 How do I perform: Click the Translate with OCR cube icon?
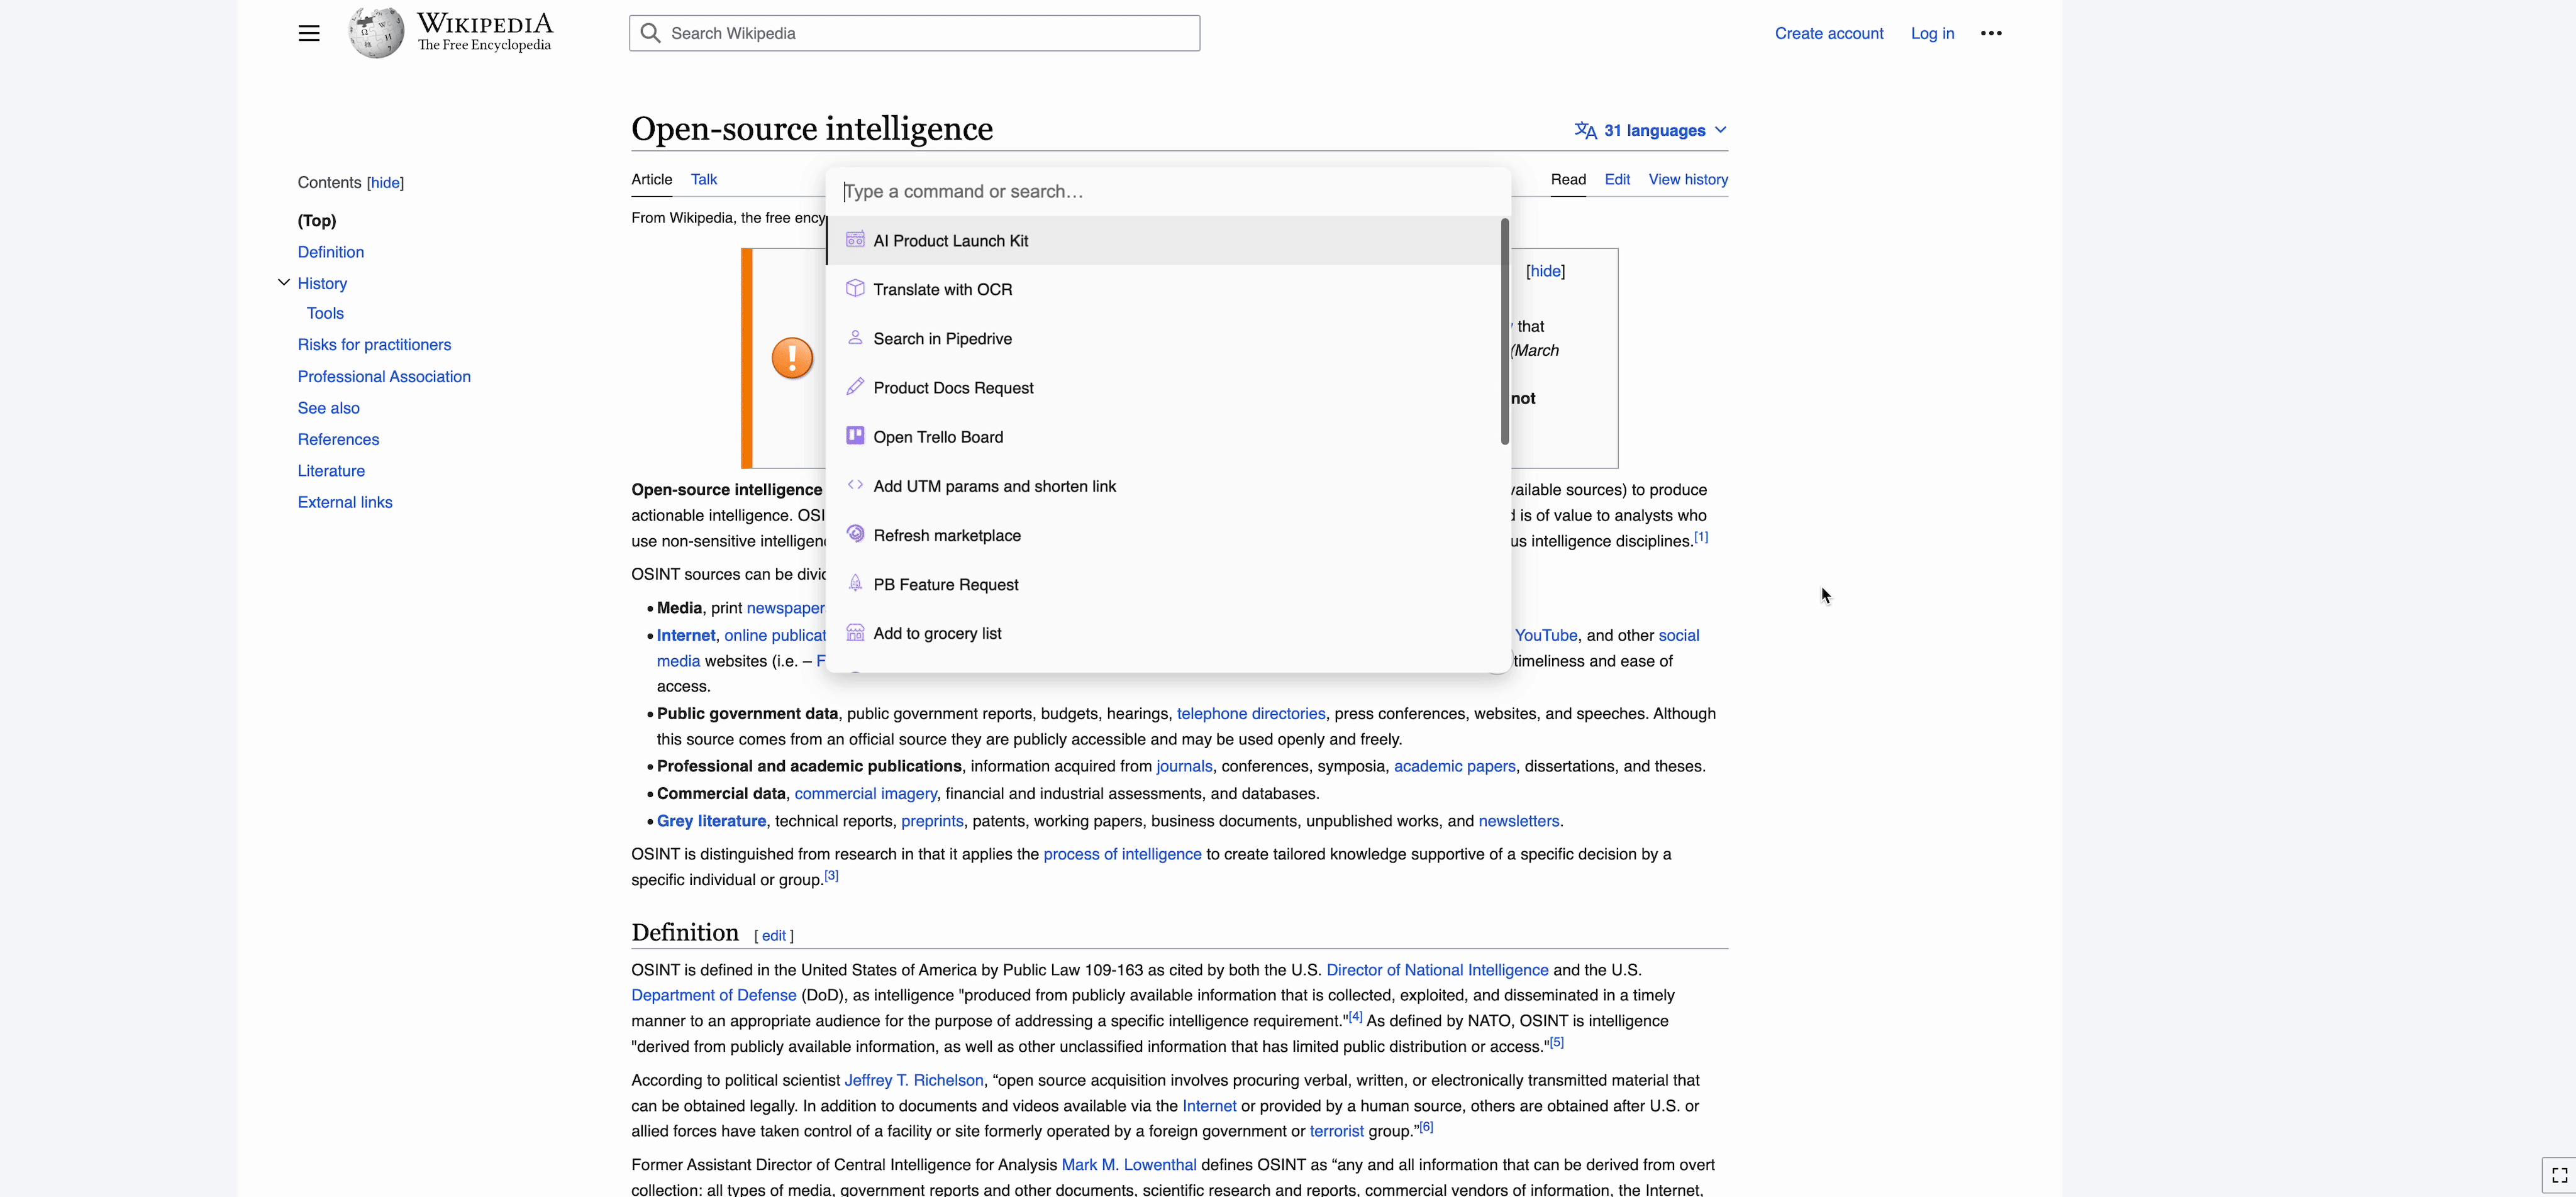(855, 289)
